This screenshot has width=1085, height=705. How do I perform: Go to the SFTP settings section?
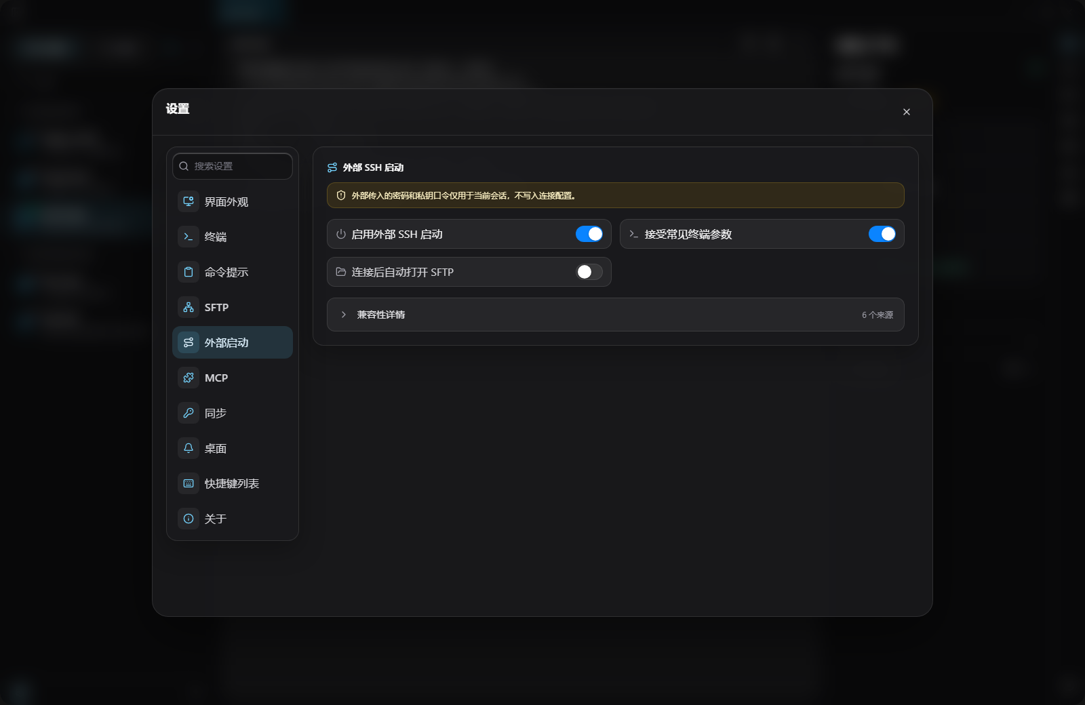pos(233,307)
